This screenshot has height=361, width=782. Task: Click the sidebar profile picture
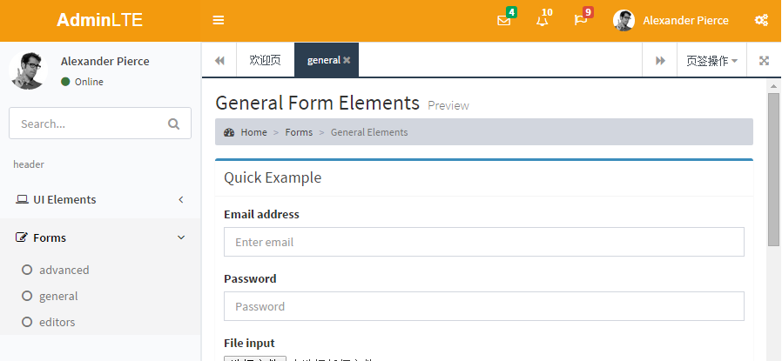pyautogui.click(x=29, y=70)
